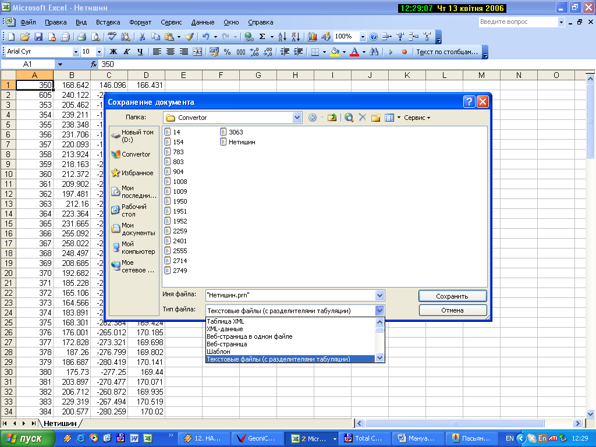Click the Find binoculars icon
596x447 pixels.
pos(374,52)
